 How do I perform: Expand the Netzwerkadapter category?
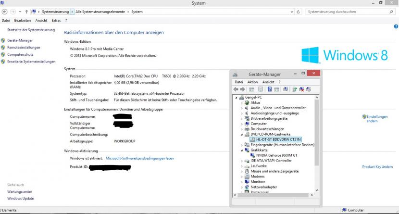(241, 187)
